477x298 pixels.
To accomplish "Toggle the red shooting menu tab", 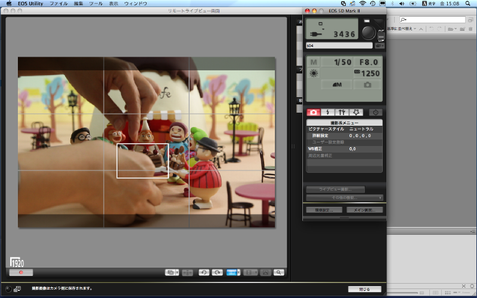I will click(x=313, y=112).
